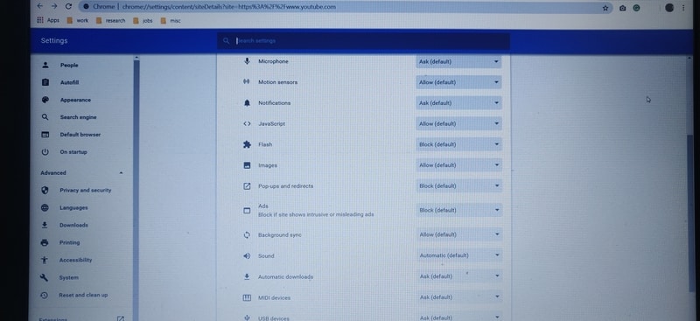This screenshot has height=321, width=700.
Task: Open Images permission dropdown
Action: coord(458,164)
